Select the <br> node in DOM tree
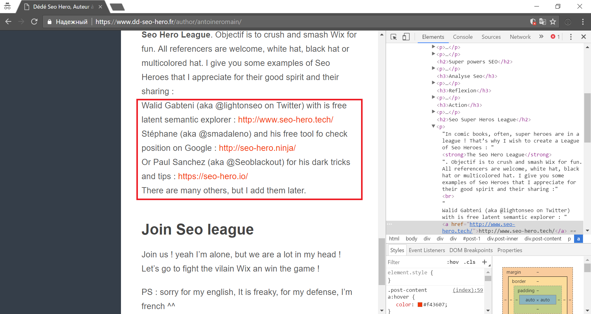This screenshot has width=591, height=314. pos(448,196)
